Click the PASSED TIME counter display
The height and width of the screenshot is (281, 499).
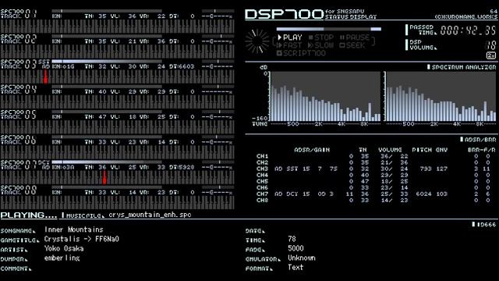pyautogui.click(x=468, y=30)
